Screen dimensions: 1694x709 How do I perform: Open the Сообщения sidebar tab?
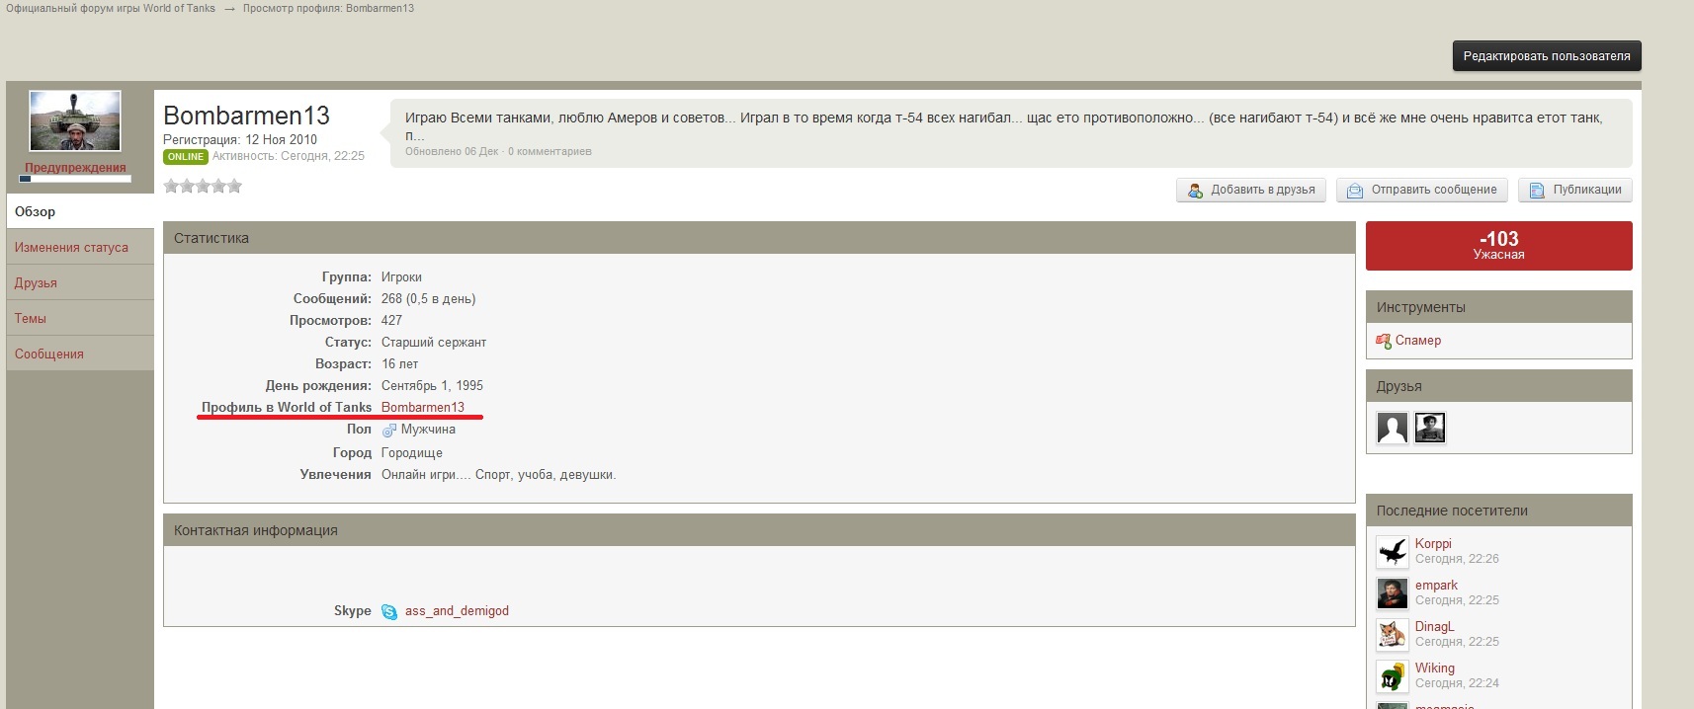pyautogui.click(x=80, y=354)
